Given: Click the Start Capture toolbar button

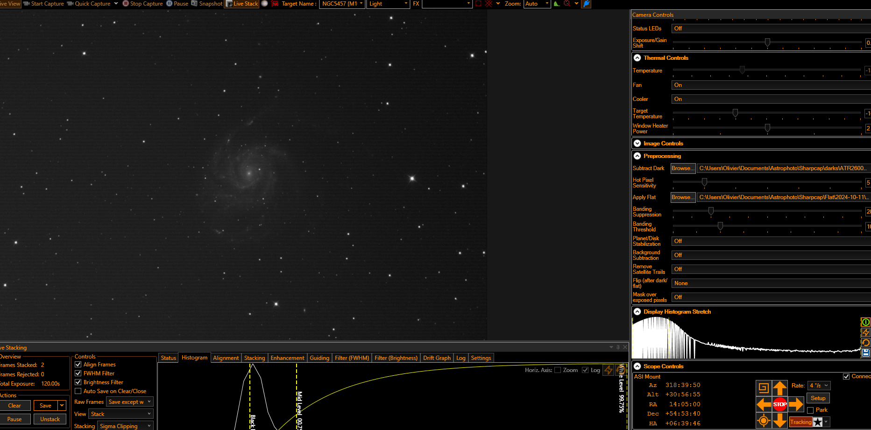Looking at the screenshot, I should tap(43, 4).
